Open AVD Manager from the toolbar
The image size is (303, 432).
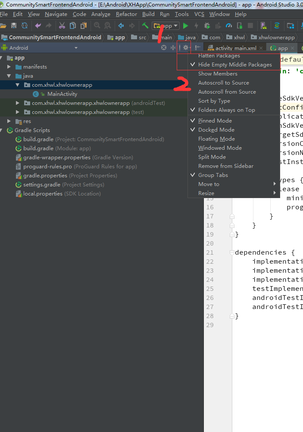263,25
